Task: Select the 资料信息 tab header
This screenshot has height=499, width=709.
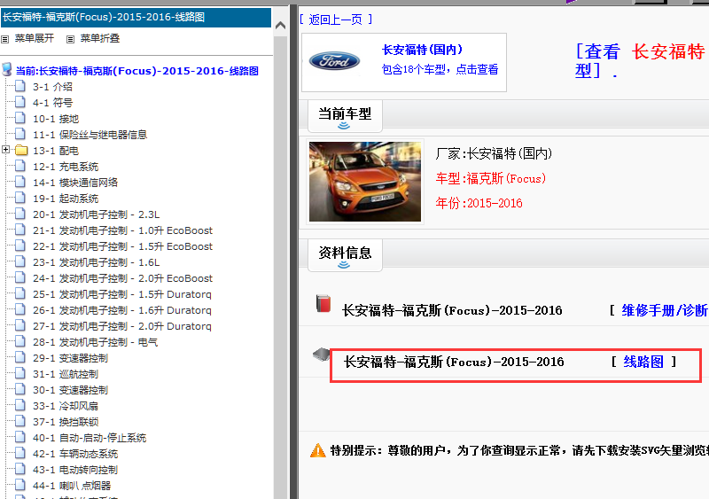Action: [x=345, y=254]
